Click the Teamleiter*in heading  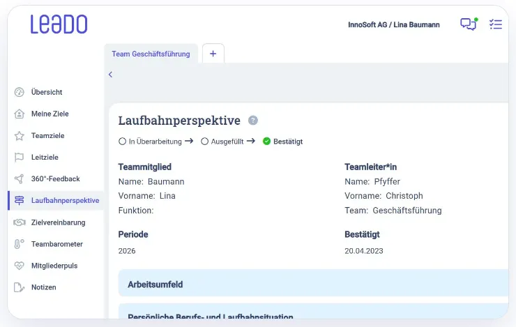[370, 167]
